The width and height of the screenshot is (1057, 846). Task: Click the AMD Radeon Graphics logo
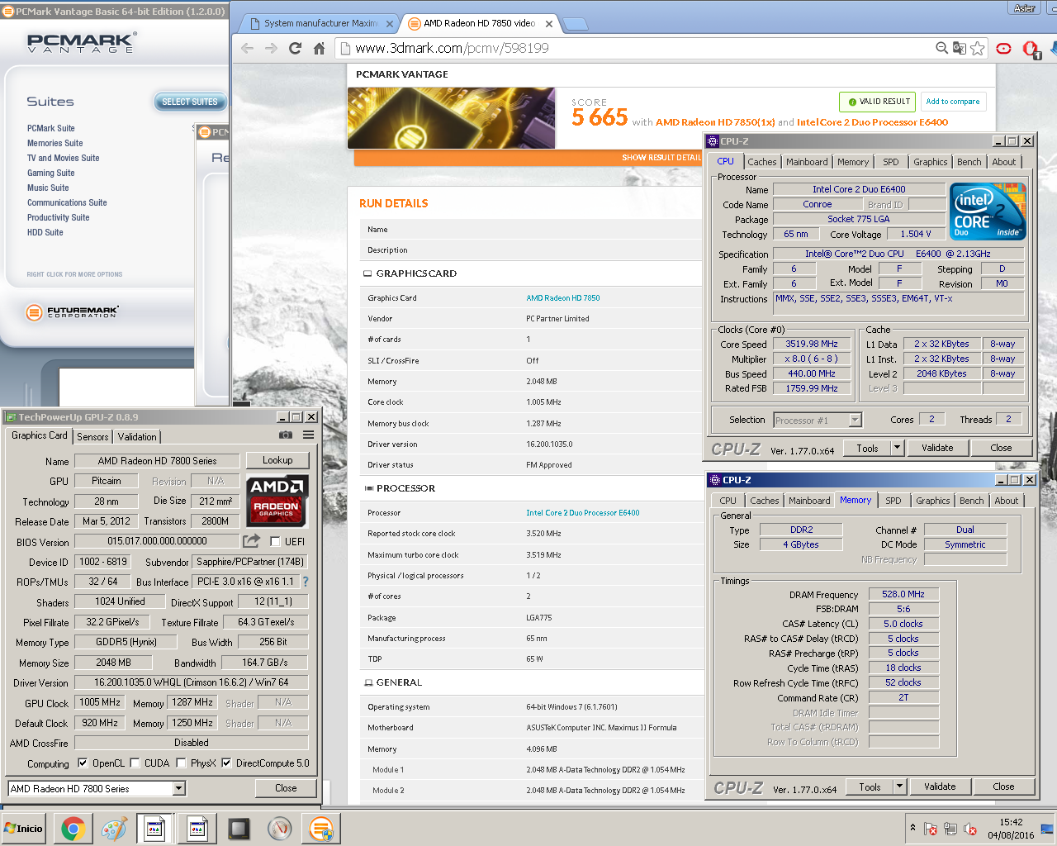click(x=277, y=501)
